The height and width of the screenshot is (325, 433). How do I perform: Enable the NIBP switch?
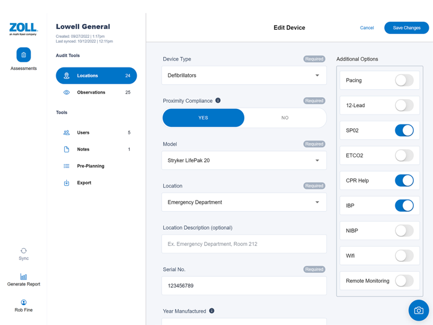[x=405, y=231]
